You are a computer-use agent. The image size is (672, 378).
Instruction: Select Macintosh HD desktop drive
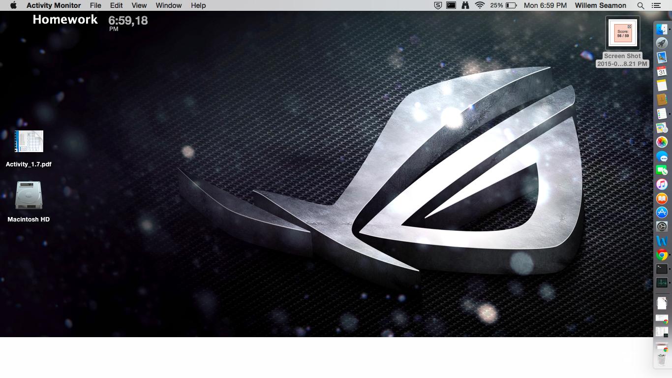click(x=29, y=195)
